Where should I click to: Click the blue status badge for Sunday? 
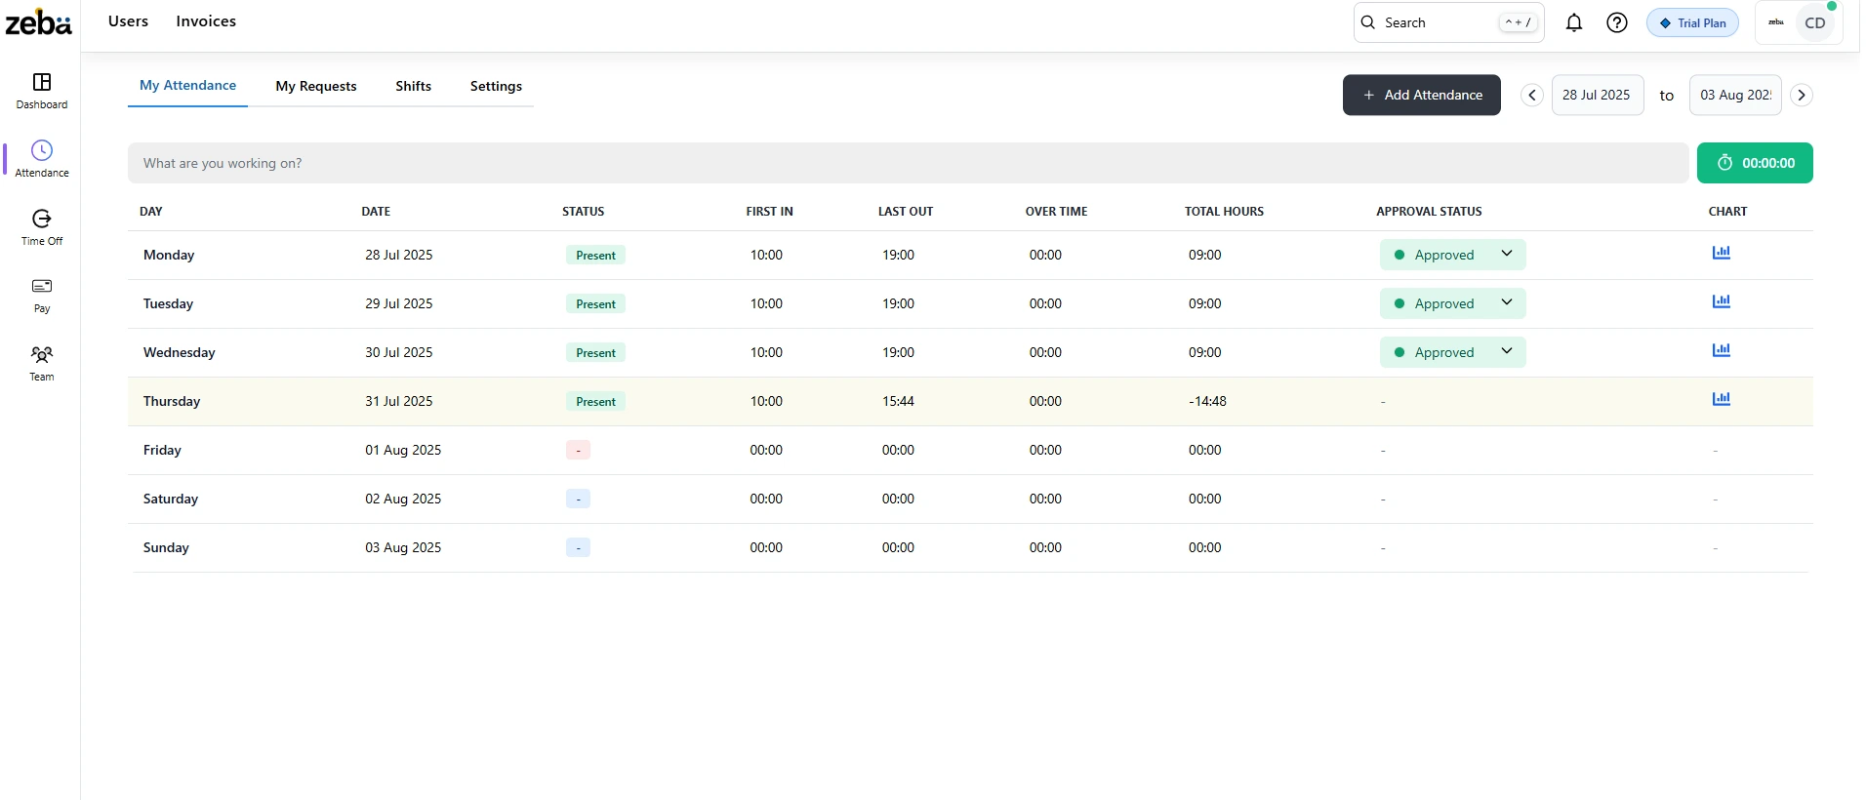point(578,548)
